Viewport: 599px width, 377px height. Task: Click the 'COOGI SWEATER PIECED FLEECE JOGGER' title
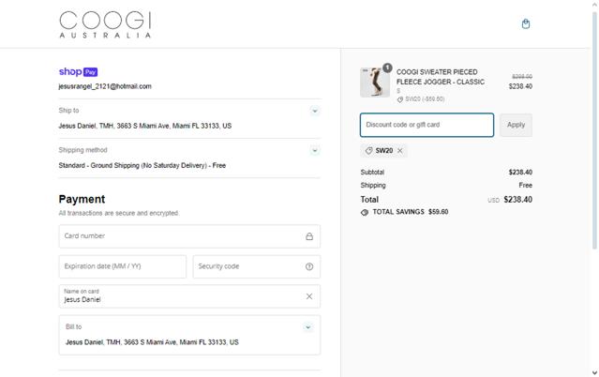(x=441, y=77)
